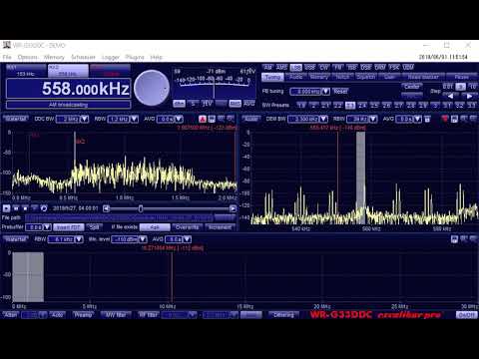Click the Increment button
The image size is (479, 359).
tap(220, 227)
